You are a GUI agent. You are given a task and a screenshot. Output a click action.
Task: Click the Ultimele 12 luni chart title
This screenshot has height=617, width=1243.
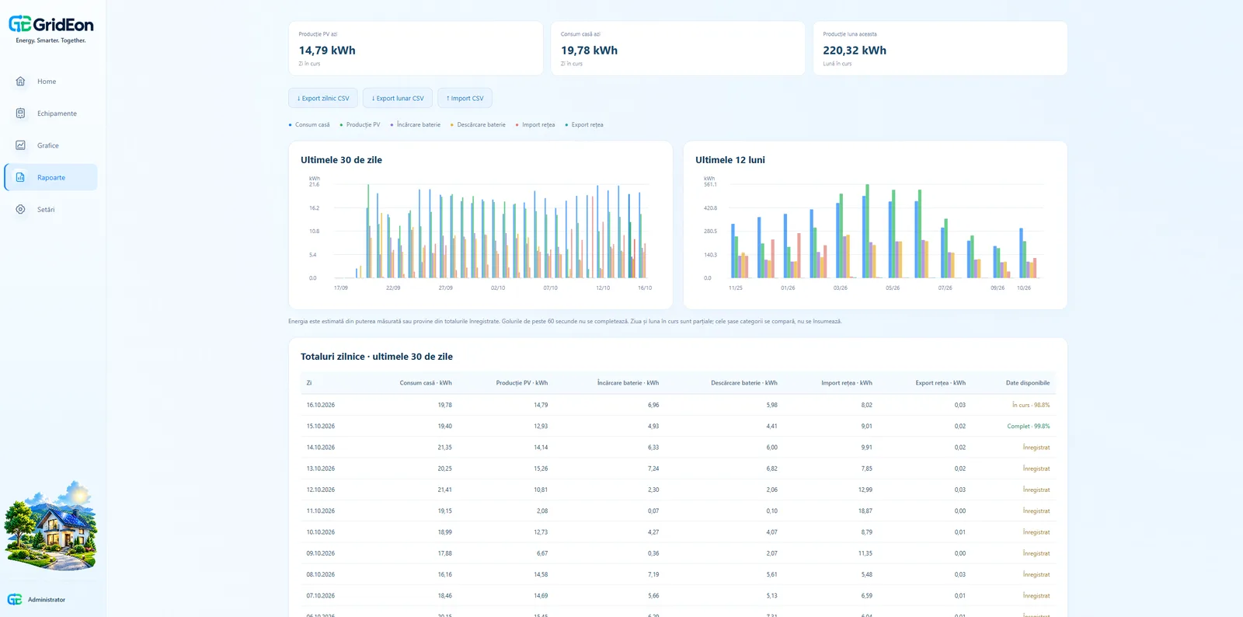click(x=730, y=160)
